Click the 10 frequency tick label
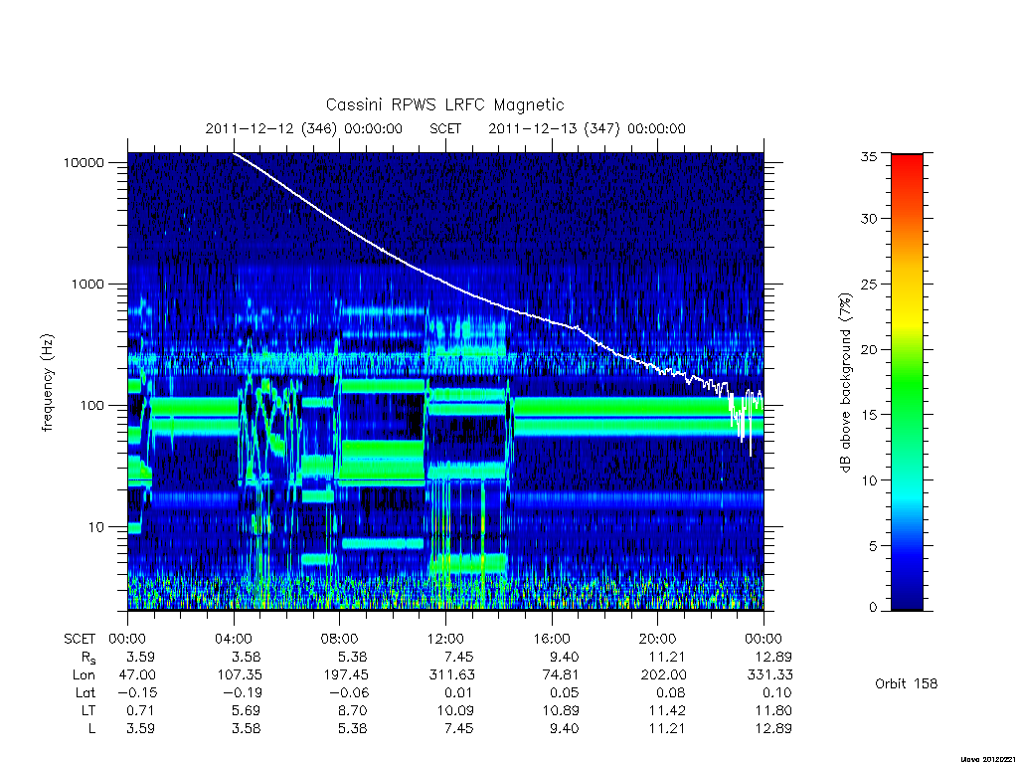This screenshot has width=1018, height=764. pos(96,527)
